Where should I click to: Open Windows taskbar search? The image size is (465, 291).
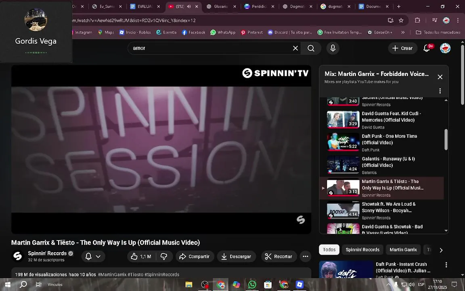coord(23,285)
